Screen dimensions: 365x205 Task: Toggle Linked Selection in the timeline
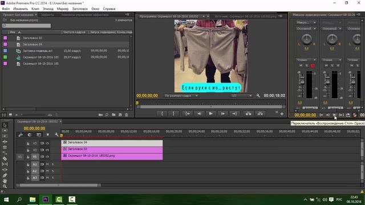39,135
